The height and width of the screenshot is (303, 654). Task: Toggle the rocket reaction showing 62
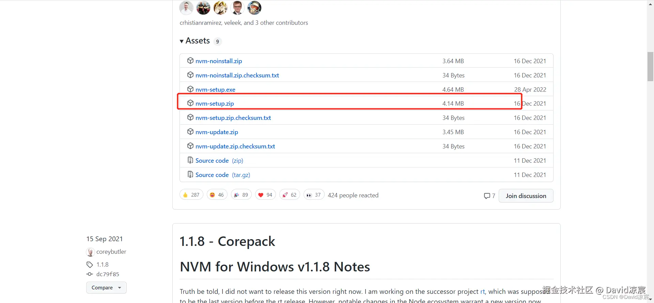tap(290, 195)
